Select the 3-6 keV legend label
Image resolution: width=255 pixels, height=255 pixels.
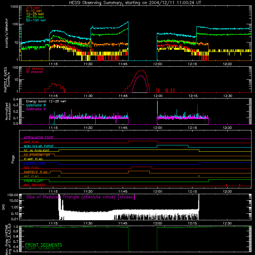[x=33, y=8]
